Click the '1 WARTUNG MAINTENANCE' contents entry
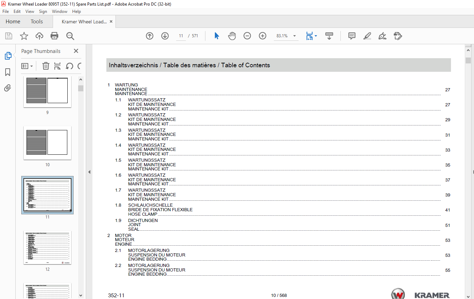Screen dimensions: 474x299 point(279,89)
